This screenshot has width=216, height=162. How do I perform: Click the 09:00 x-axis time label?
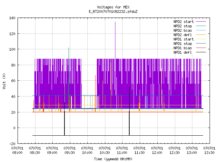pos(52,153)
